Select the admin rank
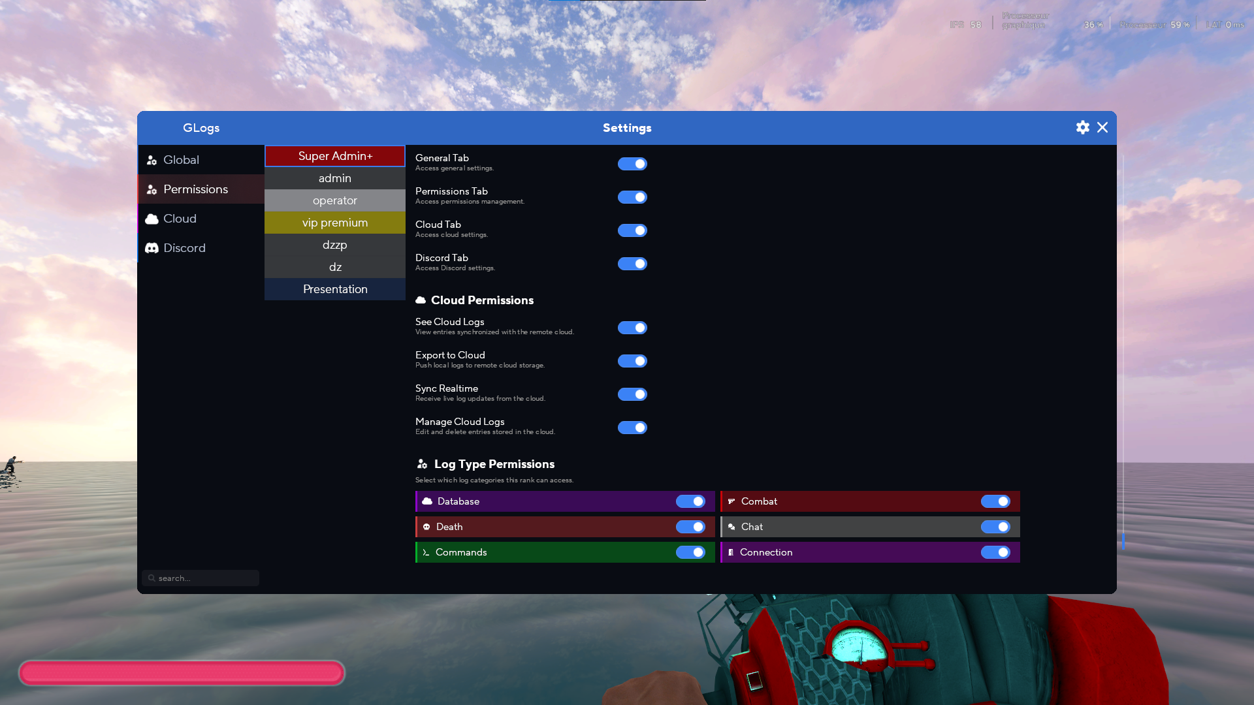 point(335,178)
